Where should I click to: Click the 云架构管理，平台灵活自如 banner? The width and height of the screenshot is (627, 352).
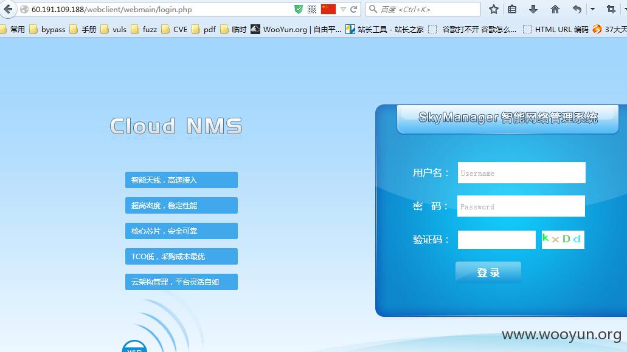182,282
